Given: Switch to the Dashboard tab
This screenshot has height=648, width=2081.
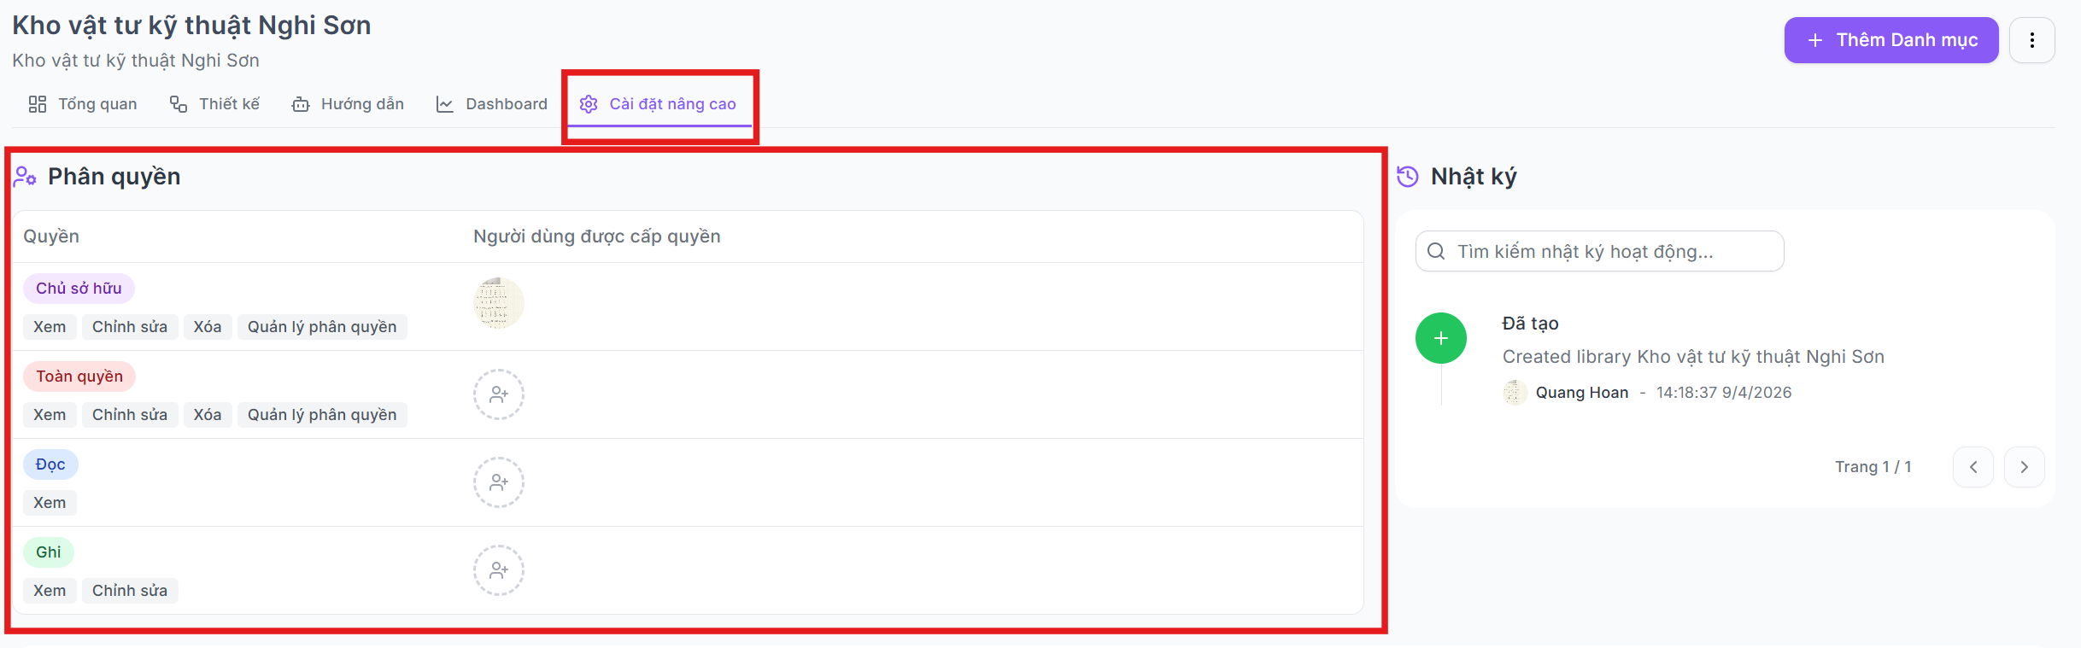Looking at the screenshot, I should 492,104.
